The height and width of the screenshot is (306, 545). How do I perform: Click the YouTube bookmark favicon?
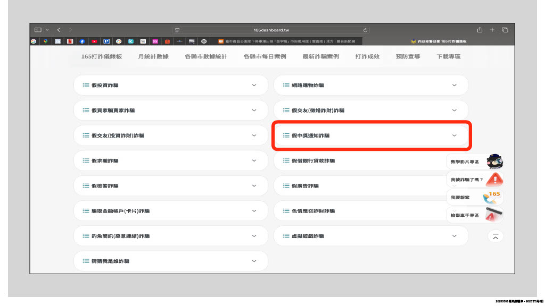pyautogui.click(x=94, y=41)
